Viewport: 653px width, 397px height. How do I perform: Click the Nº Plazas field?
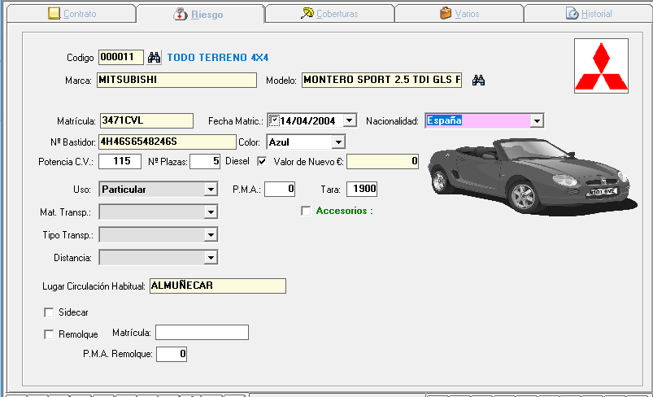tap(205, 161)
